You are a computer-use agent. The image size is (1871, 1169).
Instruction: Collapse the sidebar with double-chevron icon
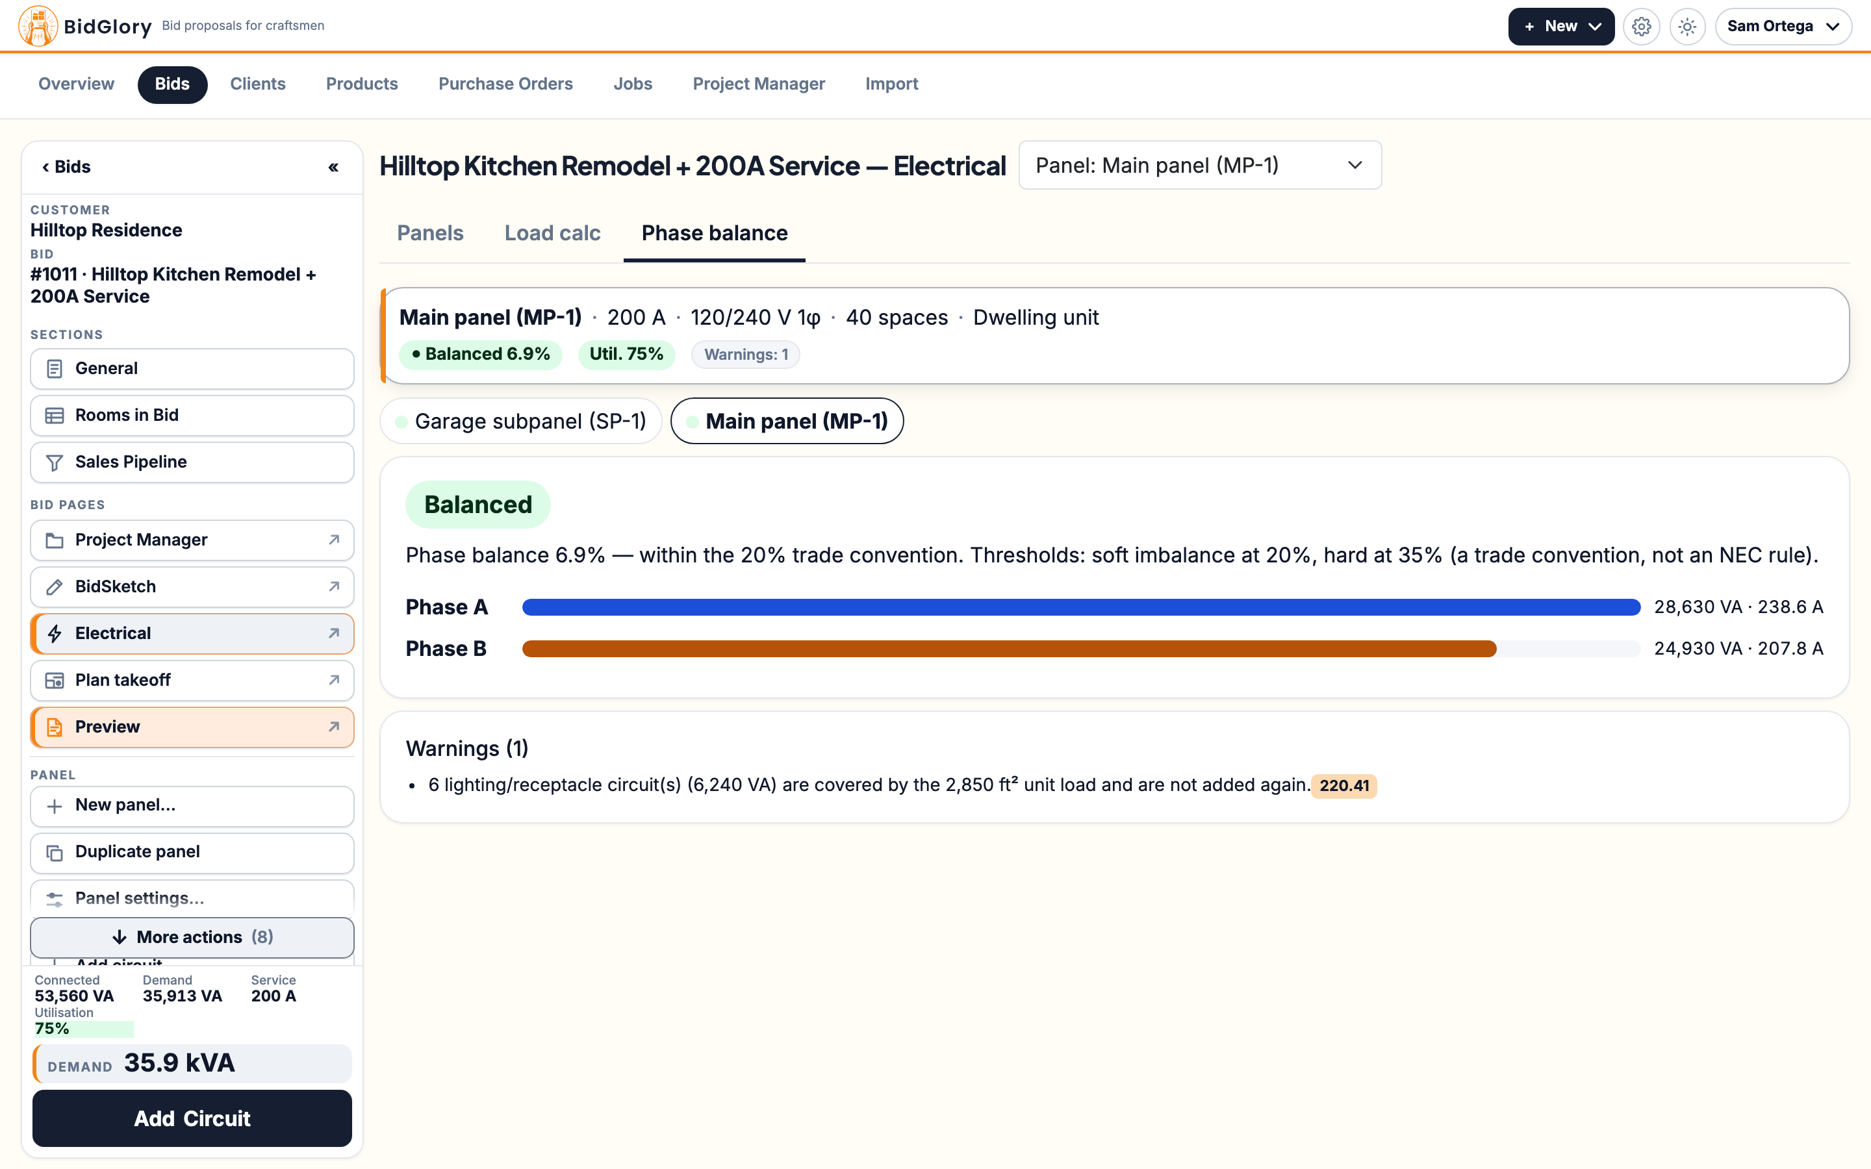click(x=333, y=167)
